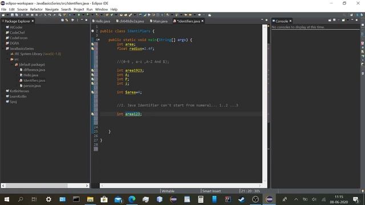Open the Refactor menu

(36, 9)
